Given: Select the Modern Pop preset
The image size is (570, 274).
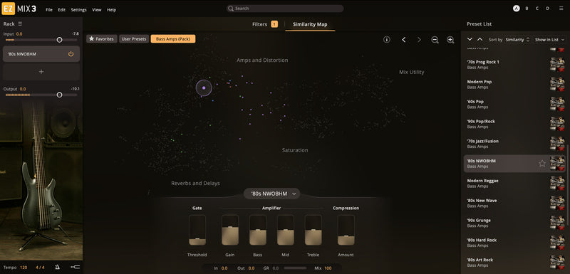Looking at the screenshot, I should point(514,85).
